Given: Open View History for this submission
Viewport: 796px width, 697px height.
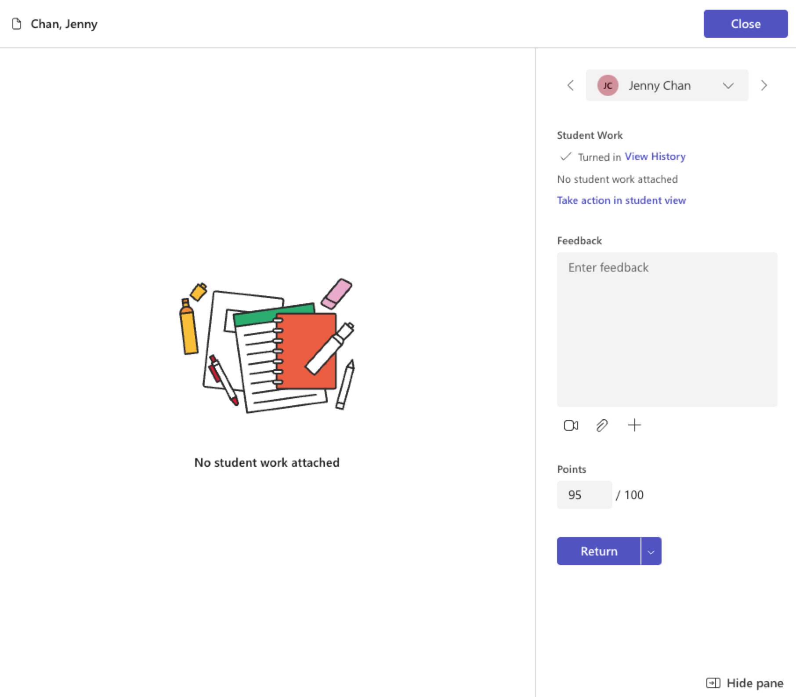Looking at the screenshot, I should [655, 156].
